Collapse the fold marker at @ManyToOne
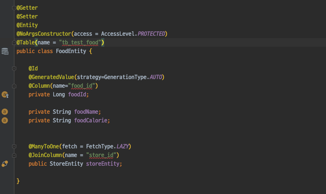The image size is (326, 194). tap(14, 147)
